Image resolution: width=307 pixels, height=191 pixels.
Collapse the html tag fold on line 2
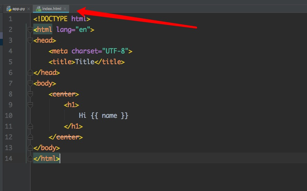30,30
